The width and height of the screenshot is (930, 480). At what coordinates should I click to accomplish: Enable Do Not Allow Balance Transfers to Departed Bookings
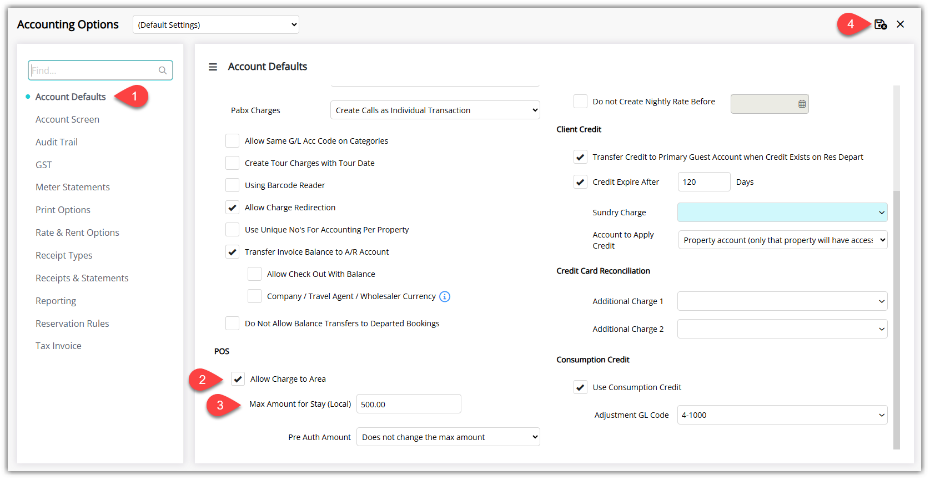pyautogui.click(x=233, y=324)
